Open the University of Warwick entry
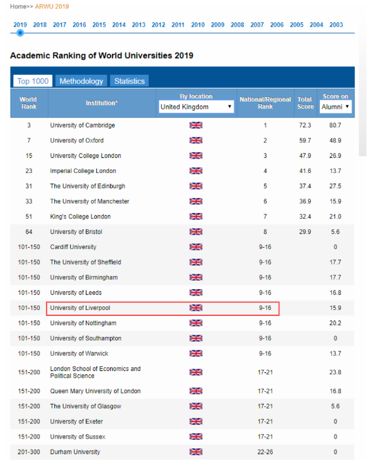Viewport: 375px width, 470px height. 79,353
